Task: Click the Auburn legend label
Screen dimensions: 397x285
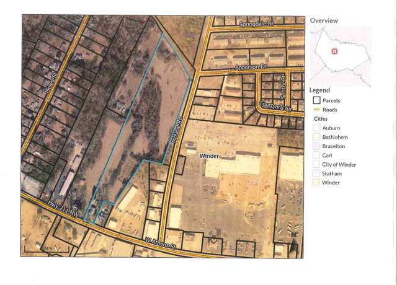Action: pyautogui.click(x=331, y=128)
